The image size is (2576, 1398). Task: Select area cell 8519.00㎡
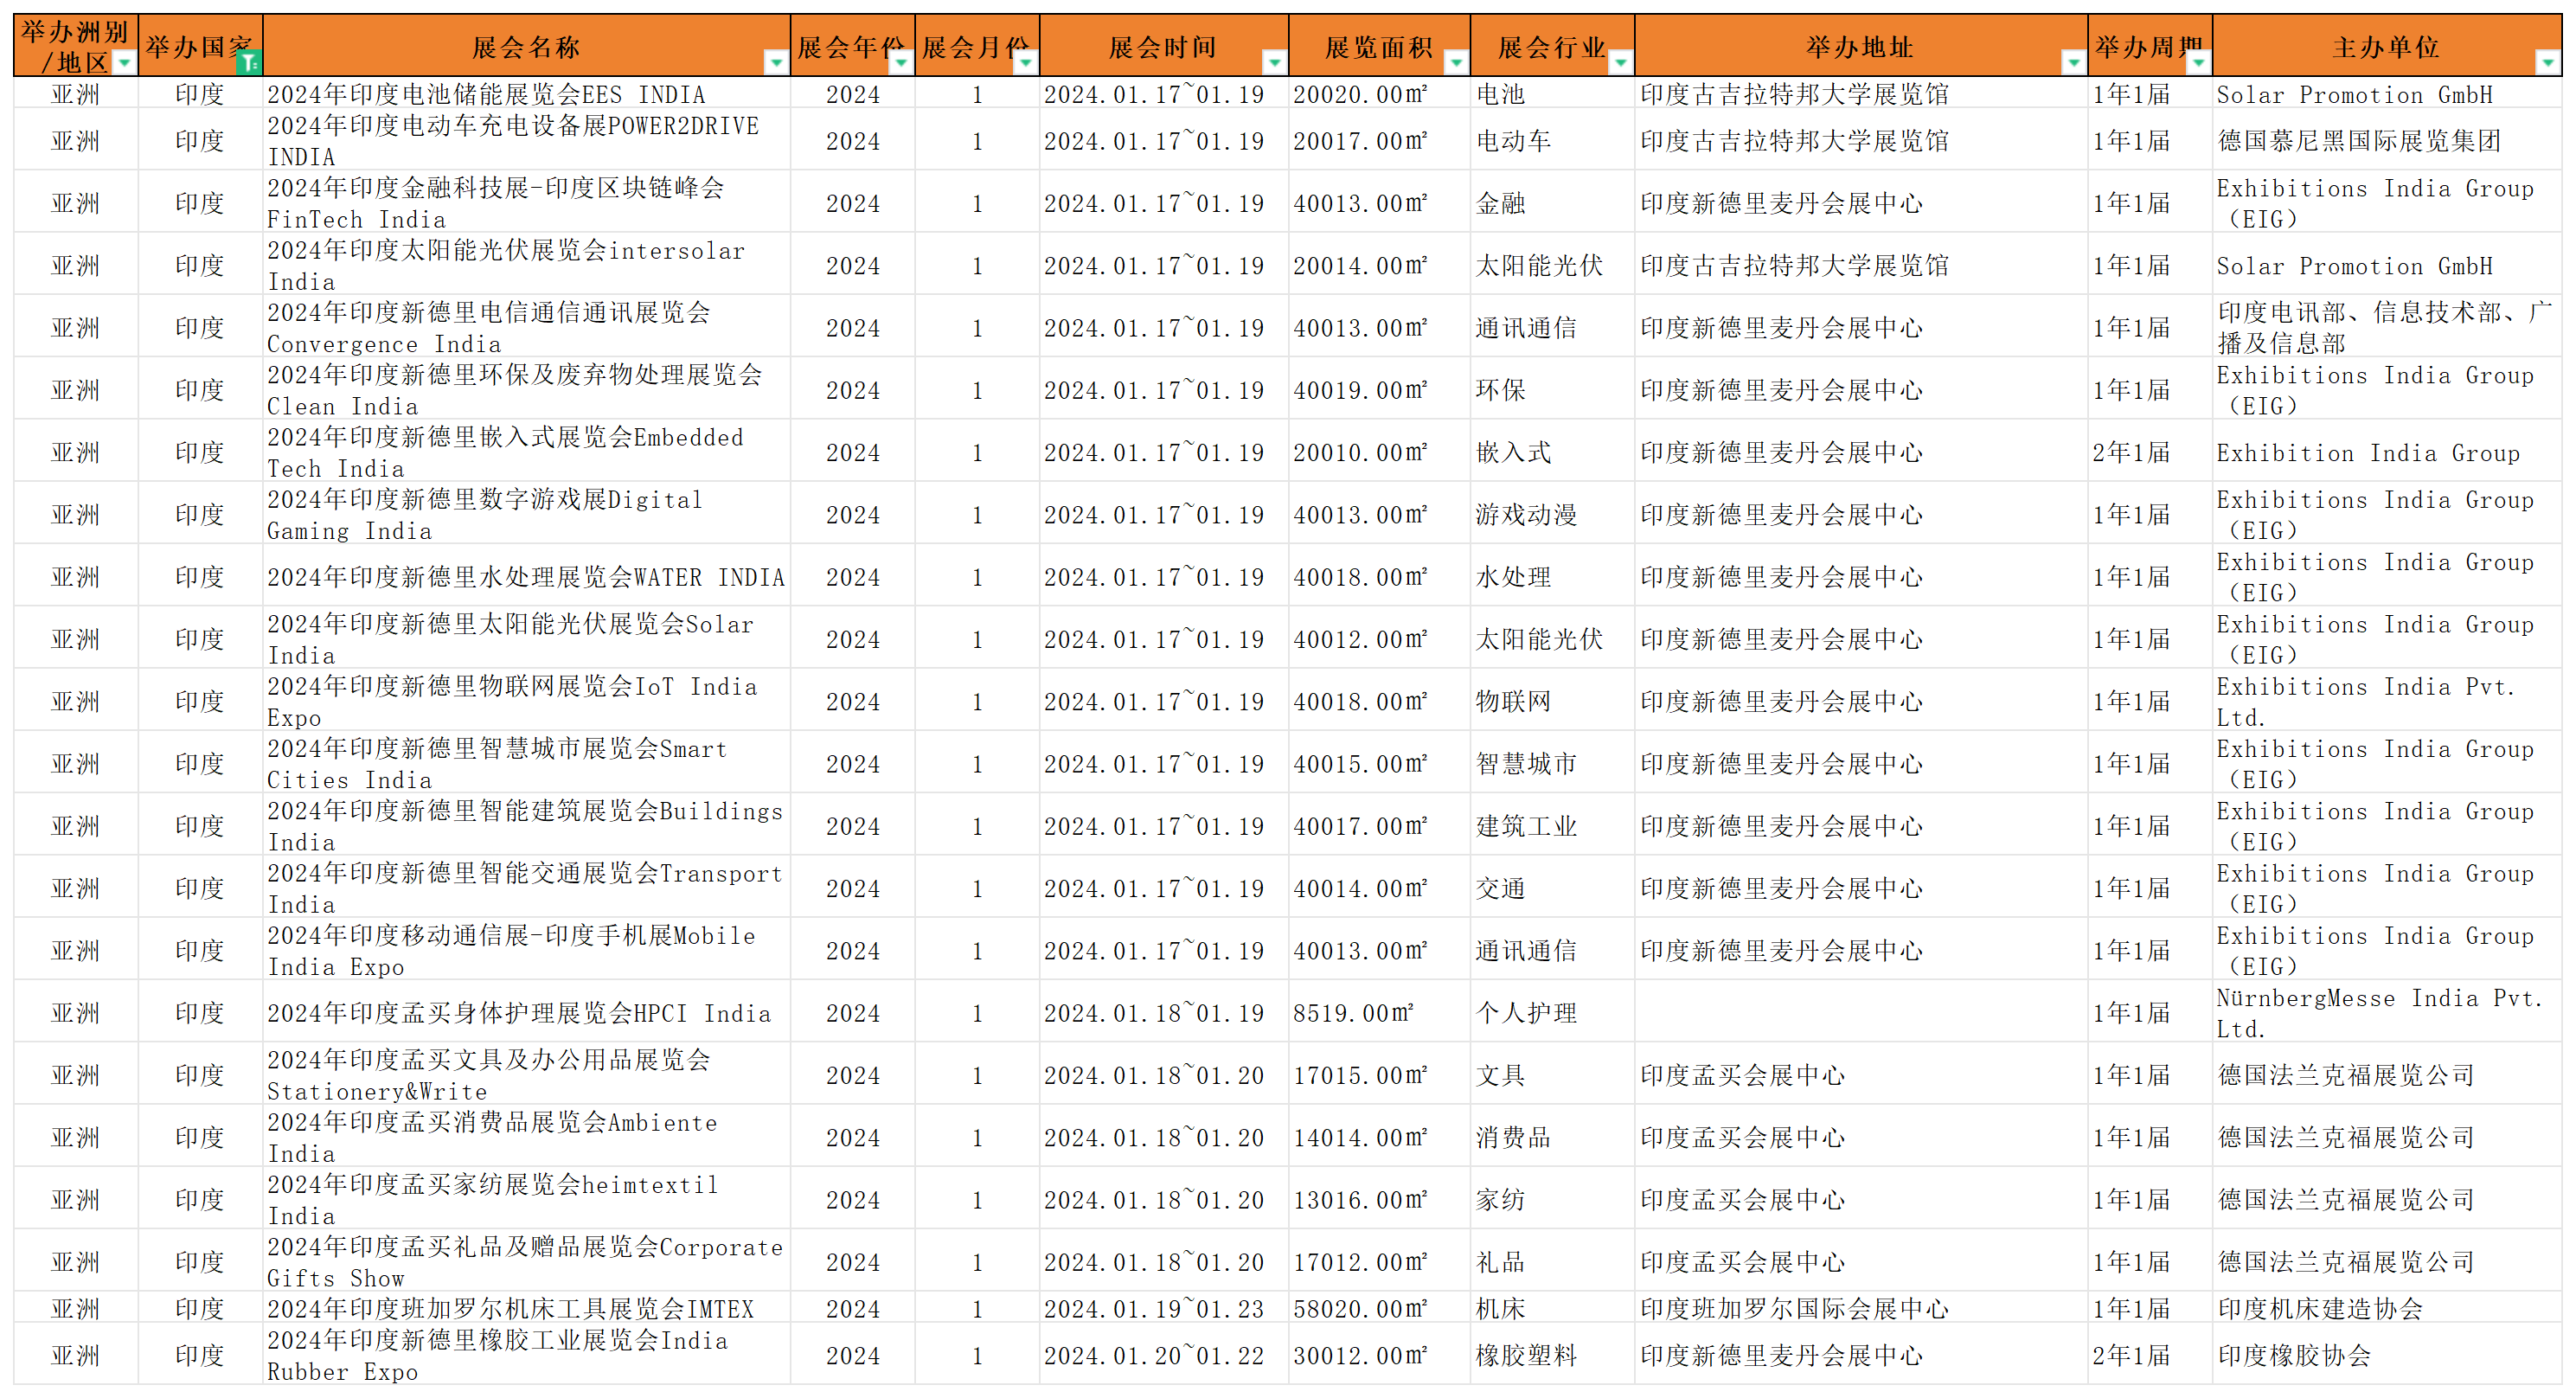click(1379, 1012)
